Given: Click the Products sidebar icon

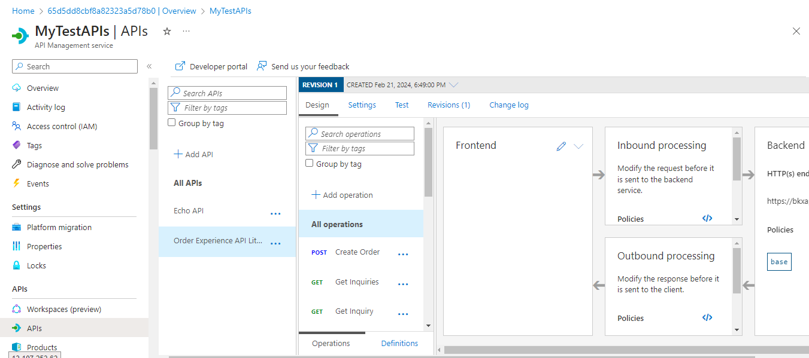Looking at the screenshot, I should coord(17,347).
